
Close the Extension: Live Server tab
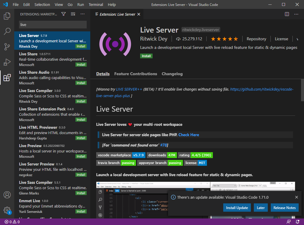[139, 14]
